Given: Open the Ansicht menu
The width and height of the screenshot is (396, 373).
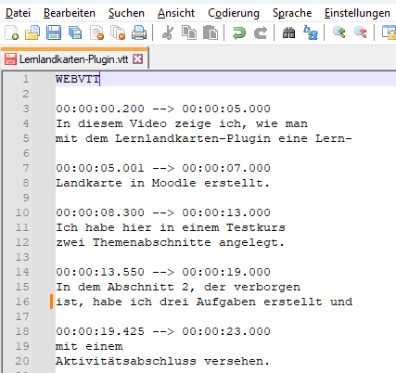Looking at the screenshot, I should click(x=176, y=13).
